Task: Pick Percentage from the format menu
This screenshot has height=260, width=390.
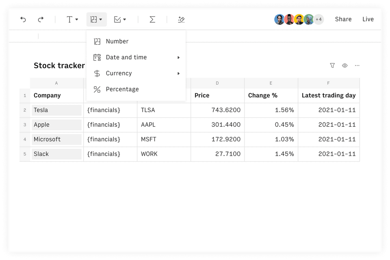Action: (x=136, y=89)
